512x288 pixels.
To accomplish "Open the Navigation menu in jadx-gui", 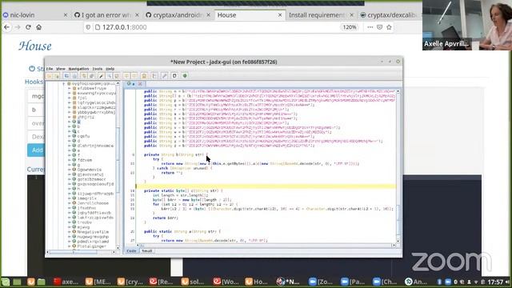I will [x=78, y=69].
